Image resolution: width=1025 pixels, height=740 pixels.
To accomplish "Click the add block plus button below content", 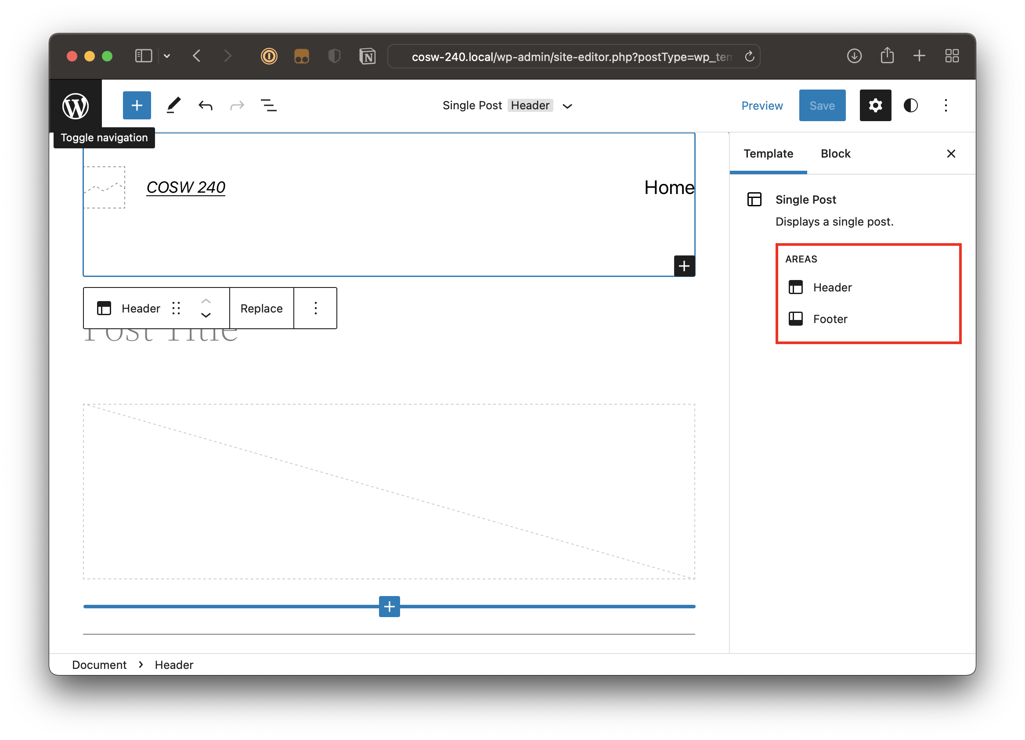I will [x=389, y=606].
